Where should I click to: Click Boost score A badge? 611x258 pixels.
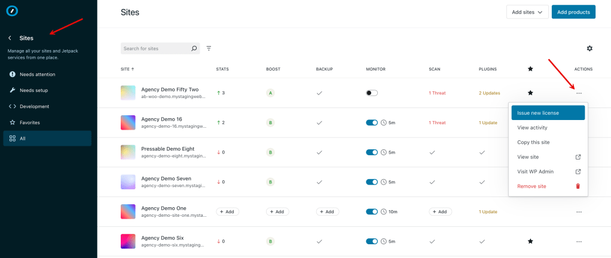(270, 93)
